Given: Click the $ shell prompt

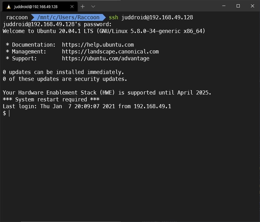Looking at the screenshot, I should 4,113.
